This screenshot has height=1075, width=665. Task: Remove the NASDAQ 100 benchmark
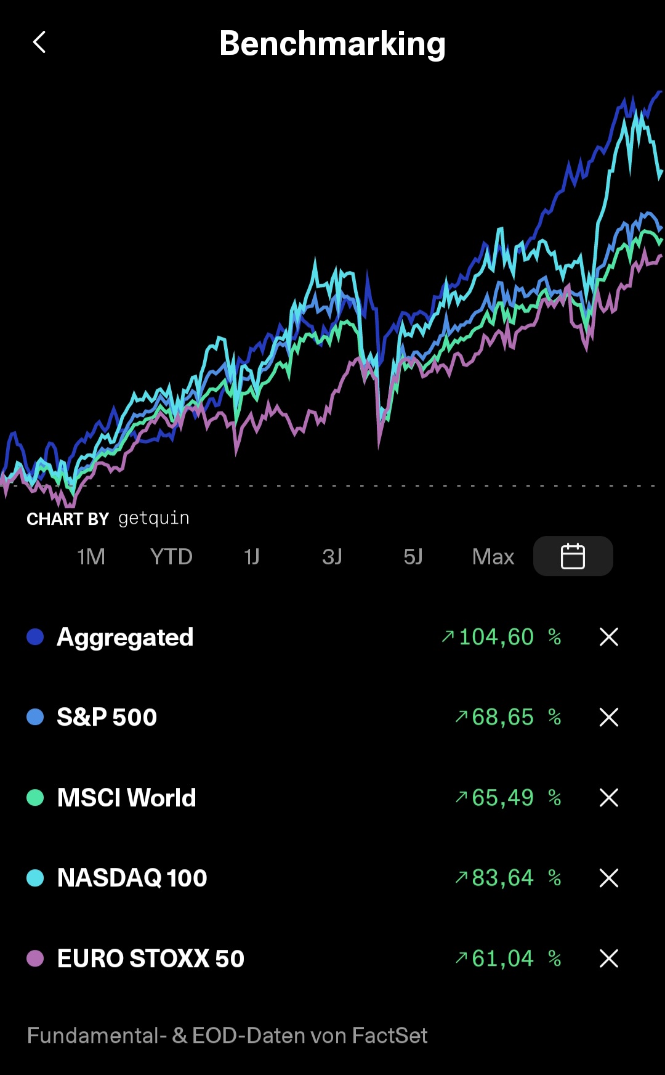(608, 878)
